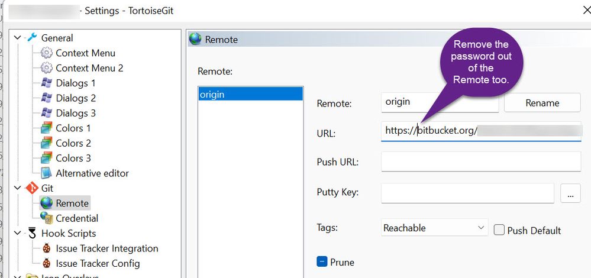Viewport: 591px width, 278px height.
Task: Click the window icon beside Dialogs 3
Action: [x=46, y=113]
